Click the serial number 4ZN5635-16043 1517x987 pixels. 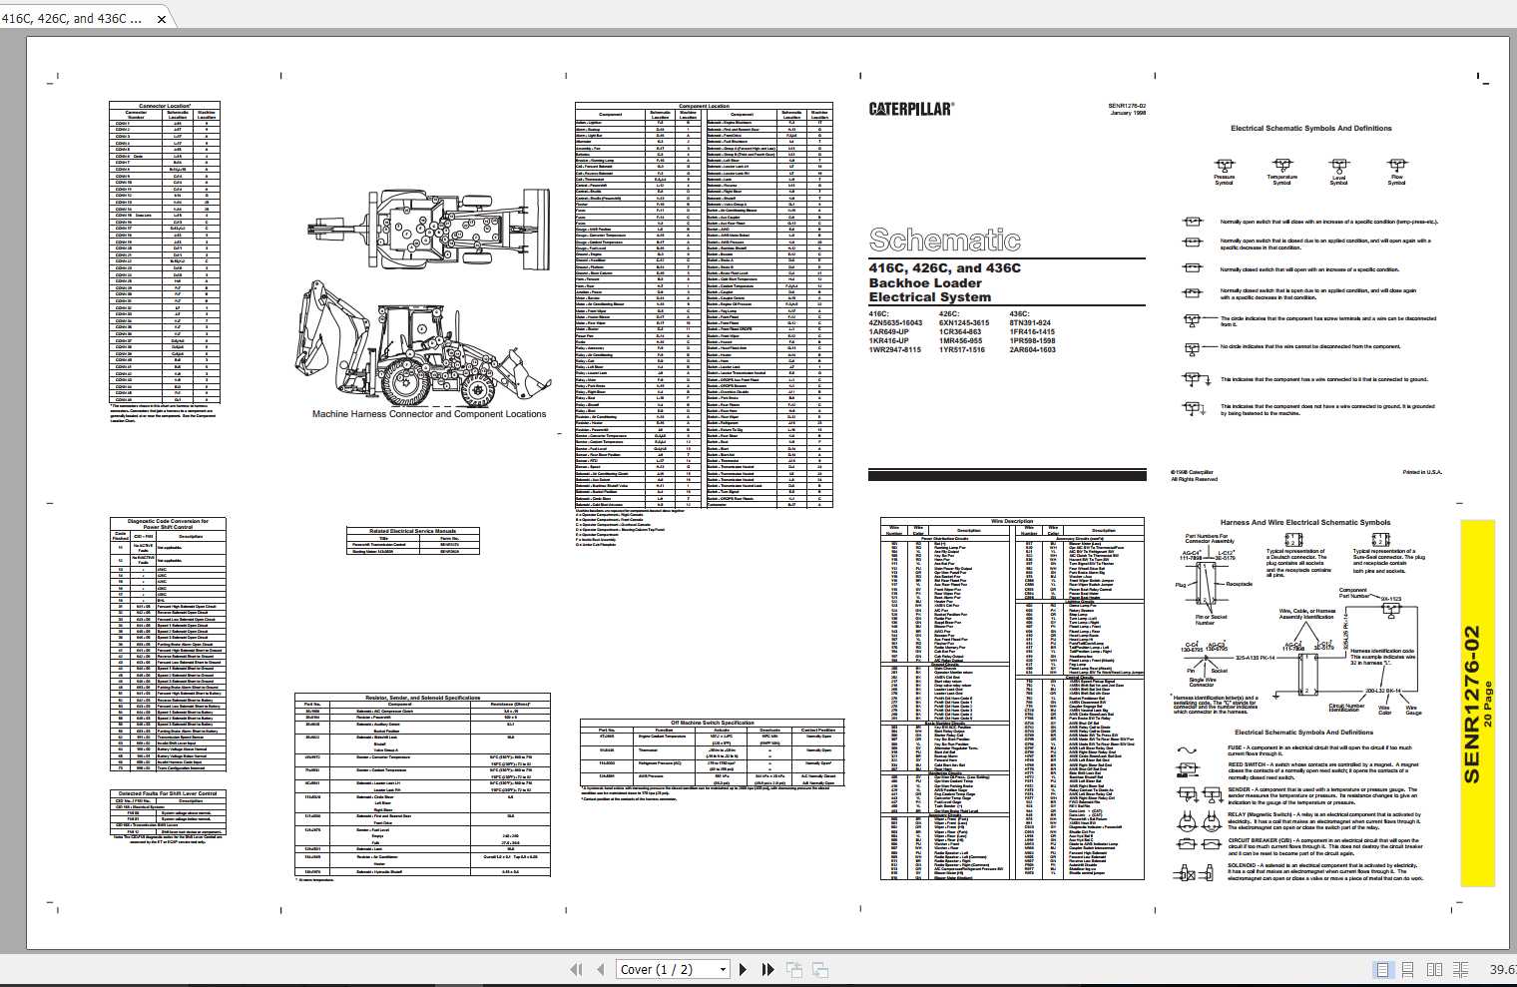click(895, 323)
